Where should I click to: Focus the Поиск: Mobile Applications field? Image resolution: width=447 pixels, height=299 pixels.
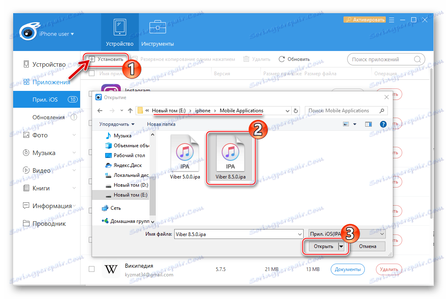coord(346,111)
